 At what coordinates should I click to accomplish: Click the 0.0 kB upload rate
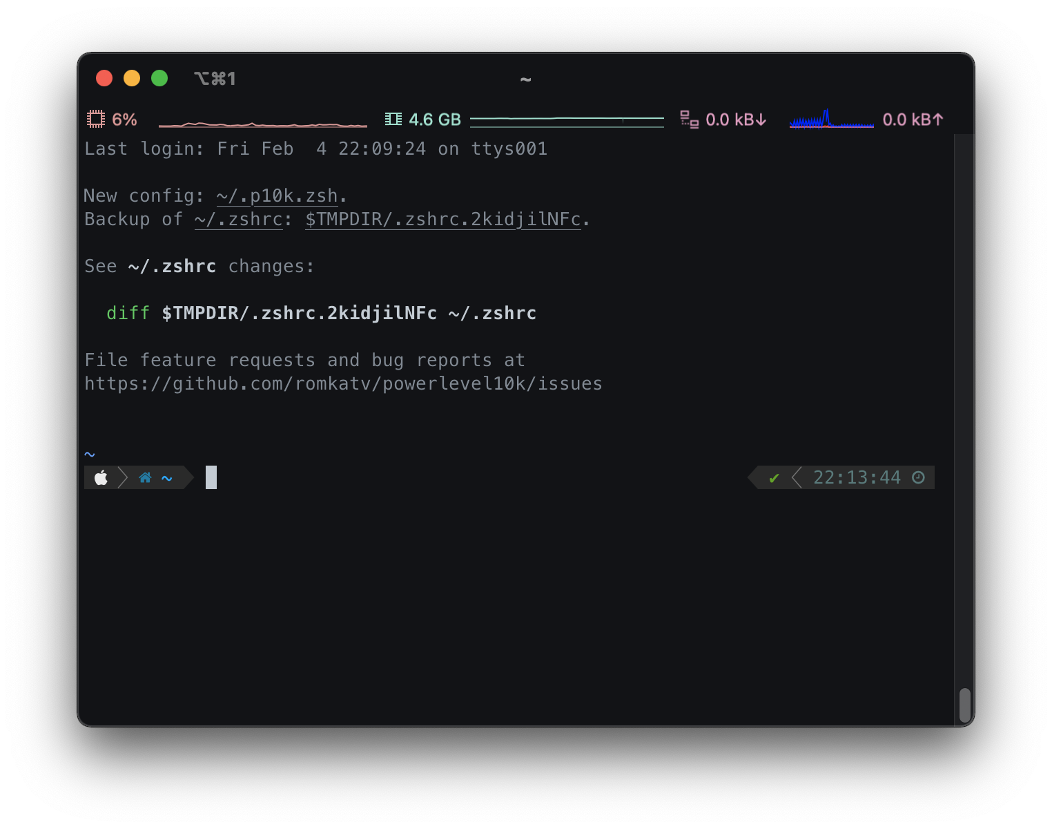pos(913,120)
